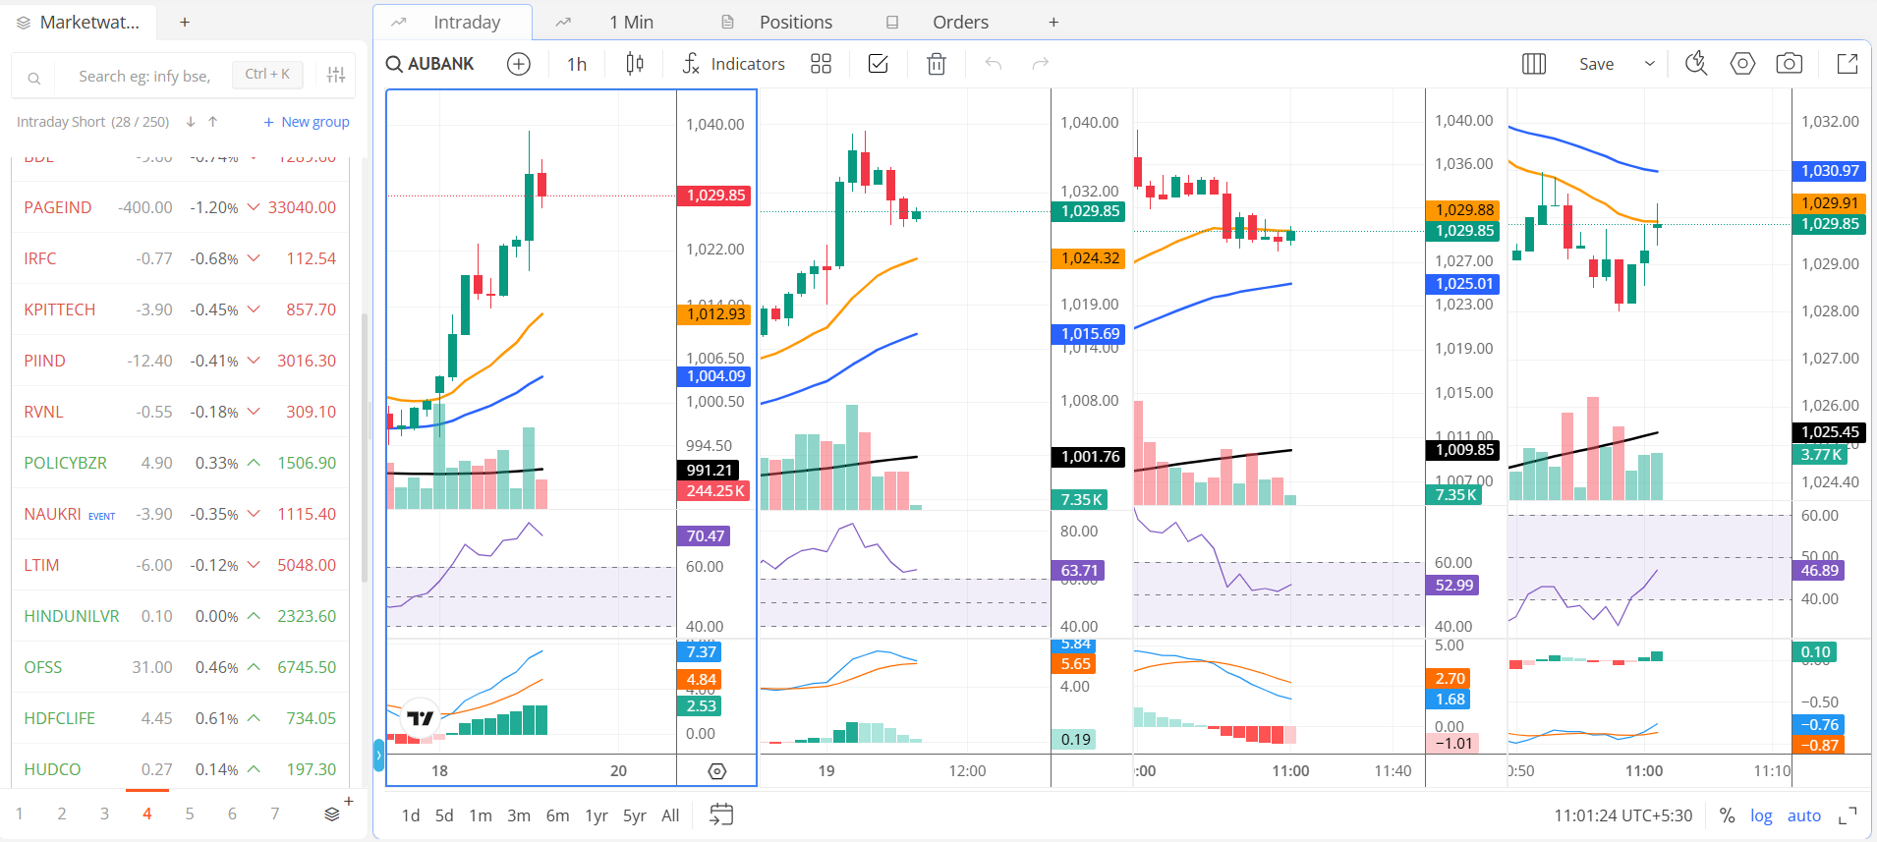Screen dimensions: 1877x842
Task: Take a chart snapshot with camera icon
Action: 1789,64
